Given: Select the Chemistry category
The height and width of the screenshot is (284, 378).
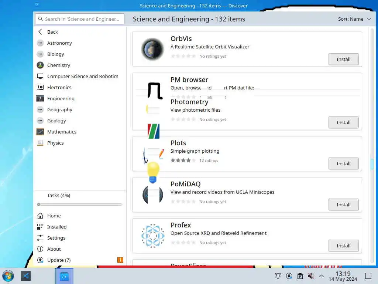Looking at the screenshot, I should (x=80, y=65).
